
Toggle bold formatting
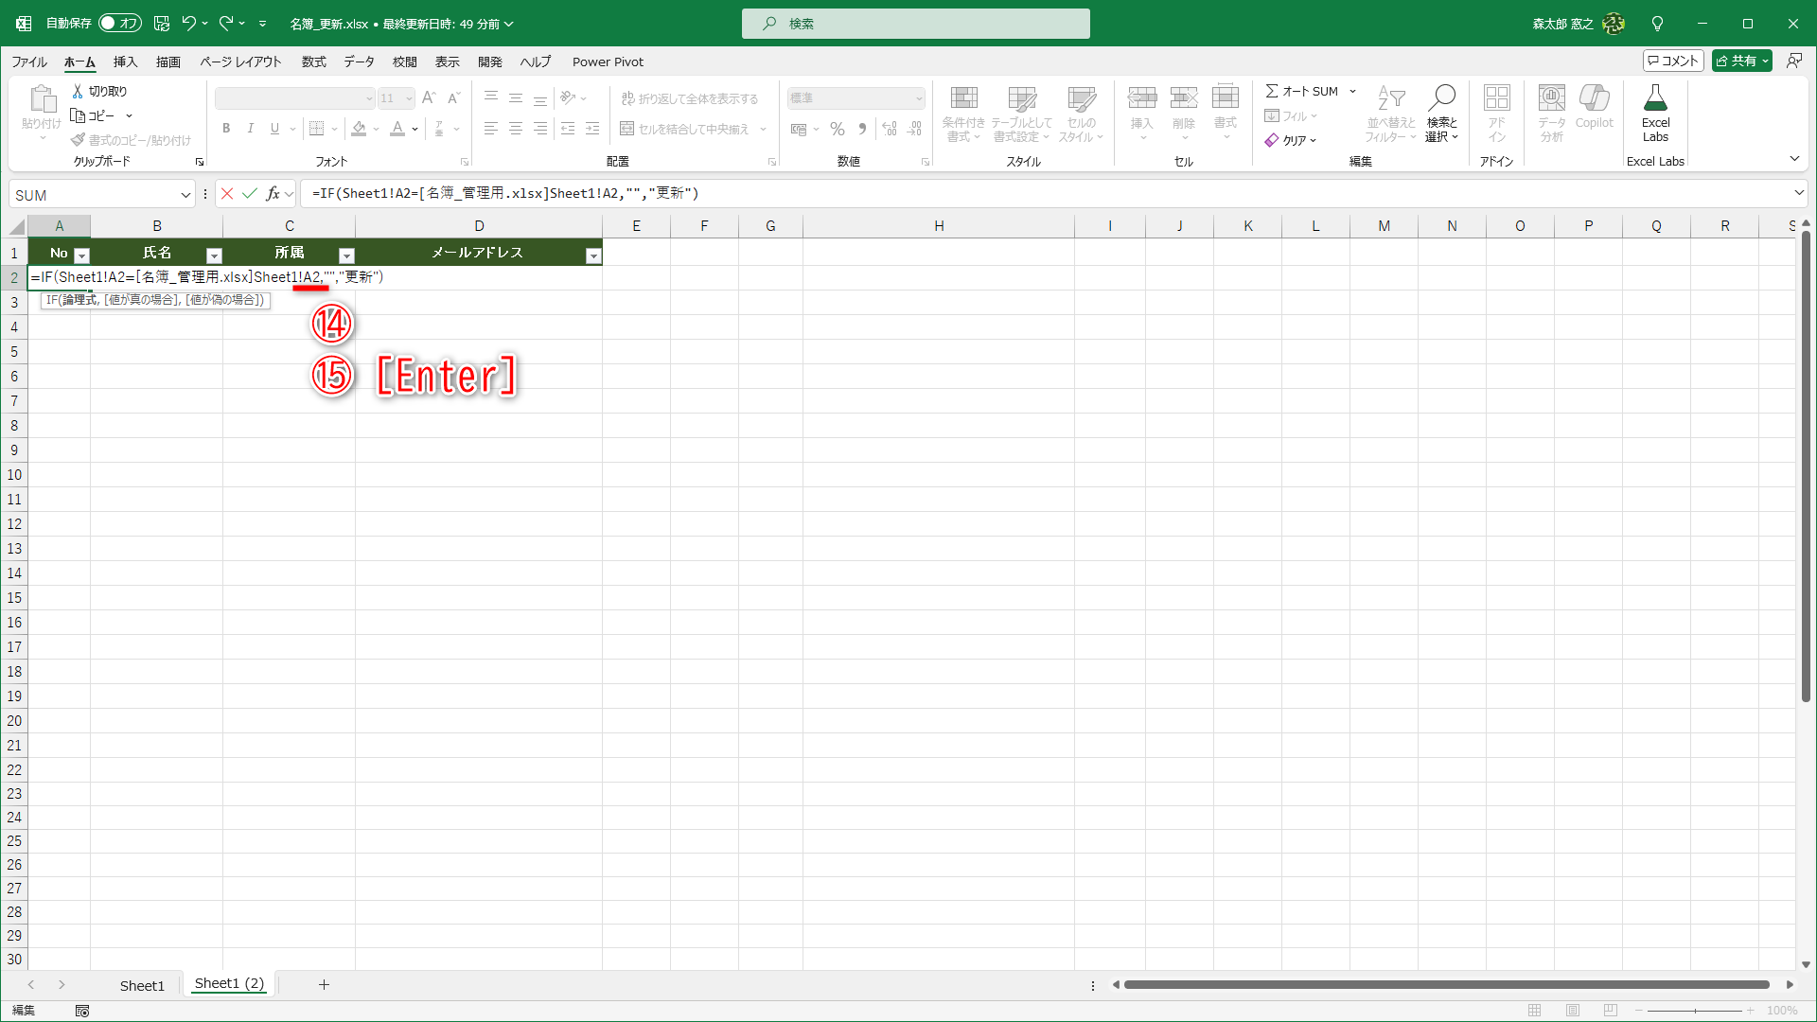(x=226, y=129)
